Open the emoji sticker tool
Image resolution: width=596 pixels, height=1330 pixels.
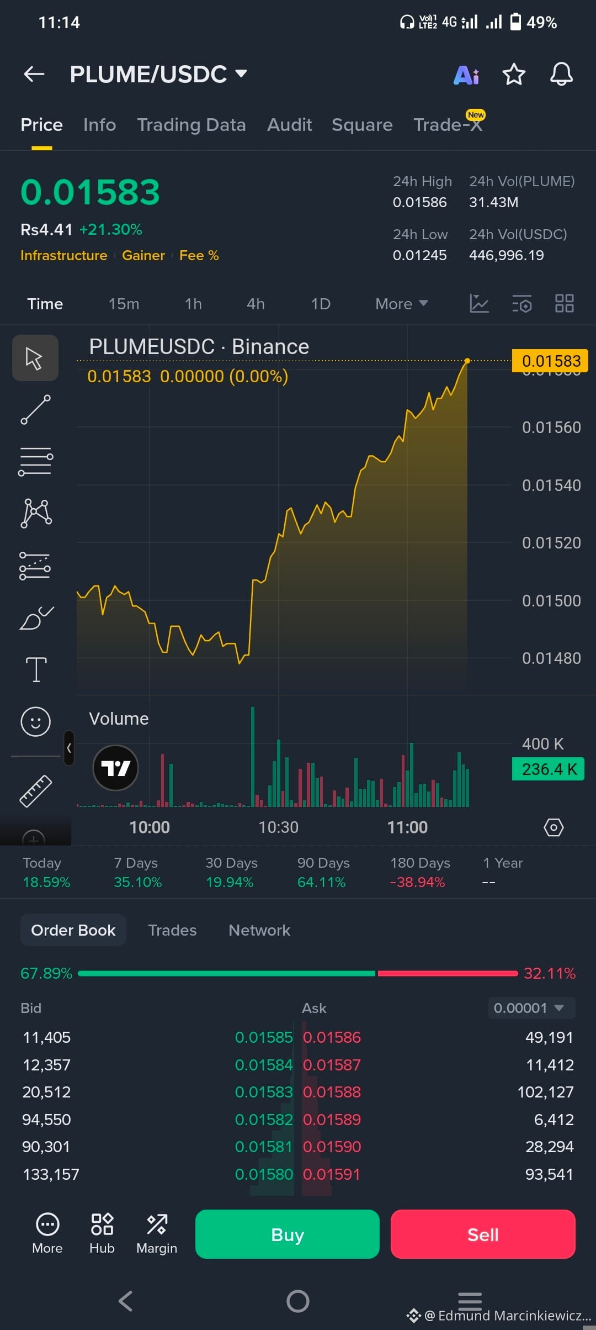(35, 722)
